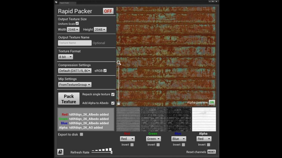The width and height of the screenshot is (282, 158).
Task: Uncheck the Uniform Scale checkbox
Action: pos(77,24)
